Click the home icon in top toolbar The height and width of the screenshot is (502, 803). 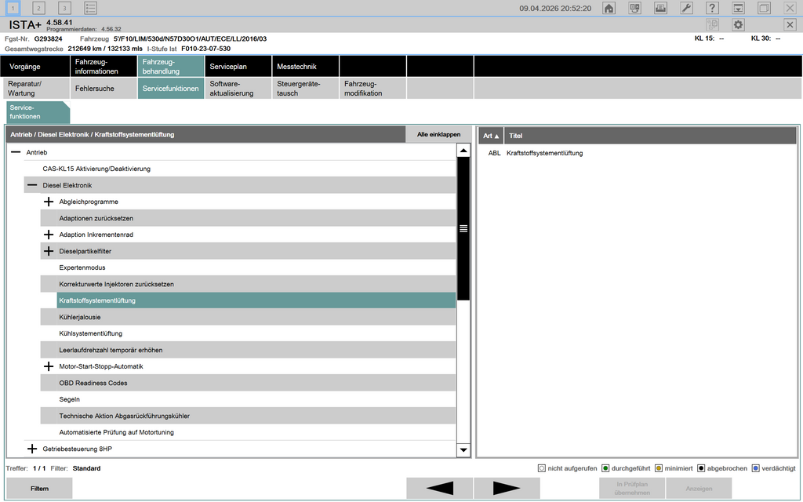click(x=609, y=8)
